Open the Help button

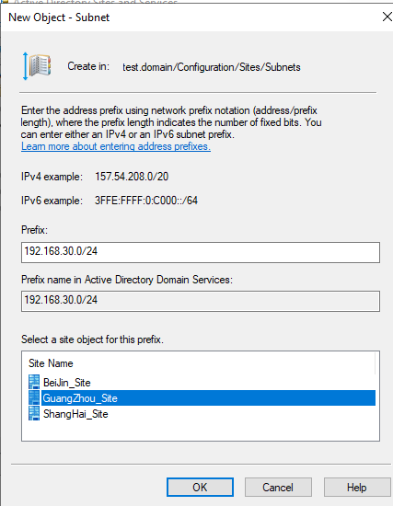point(356,488)
